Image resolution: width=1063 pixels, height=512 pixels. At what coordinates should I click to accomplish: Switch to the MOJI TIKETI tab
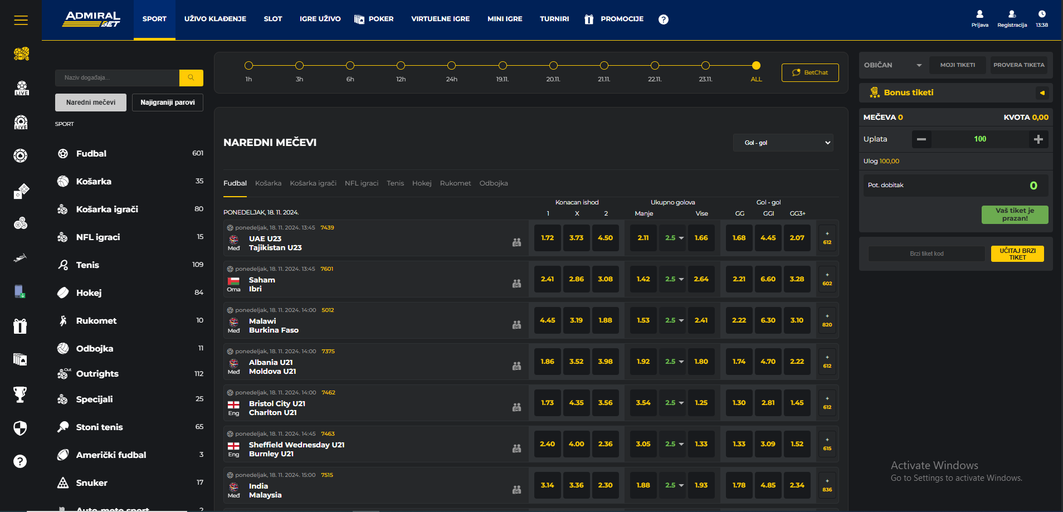(958, 65)
